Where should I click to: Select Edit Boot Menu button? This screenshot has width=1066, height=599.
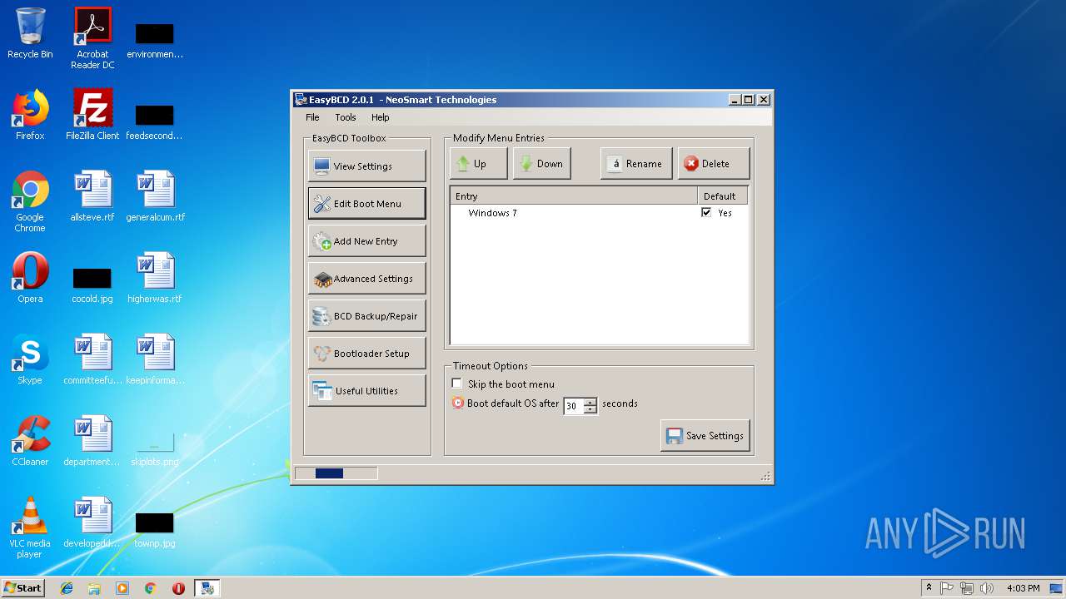(366, 203)
